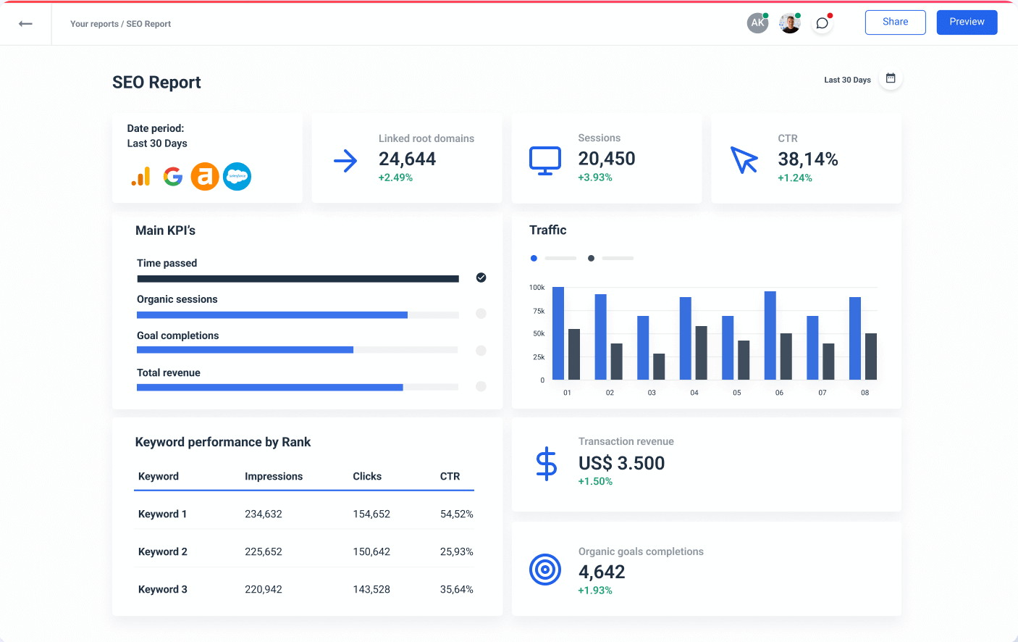Click the target icon beside Organic goals completions

(x=545, y=570)
